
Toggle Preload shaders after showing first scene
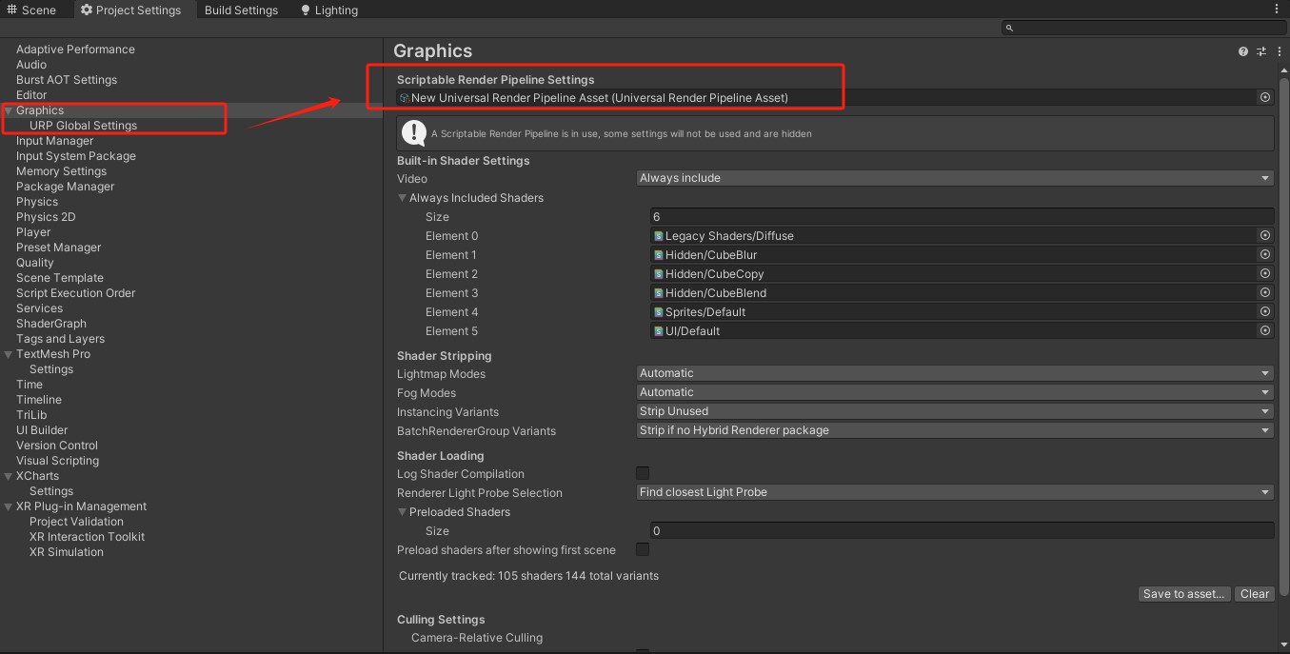point(643,549)
